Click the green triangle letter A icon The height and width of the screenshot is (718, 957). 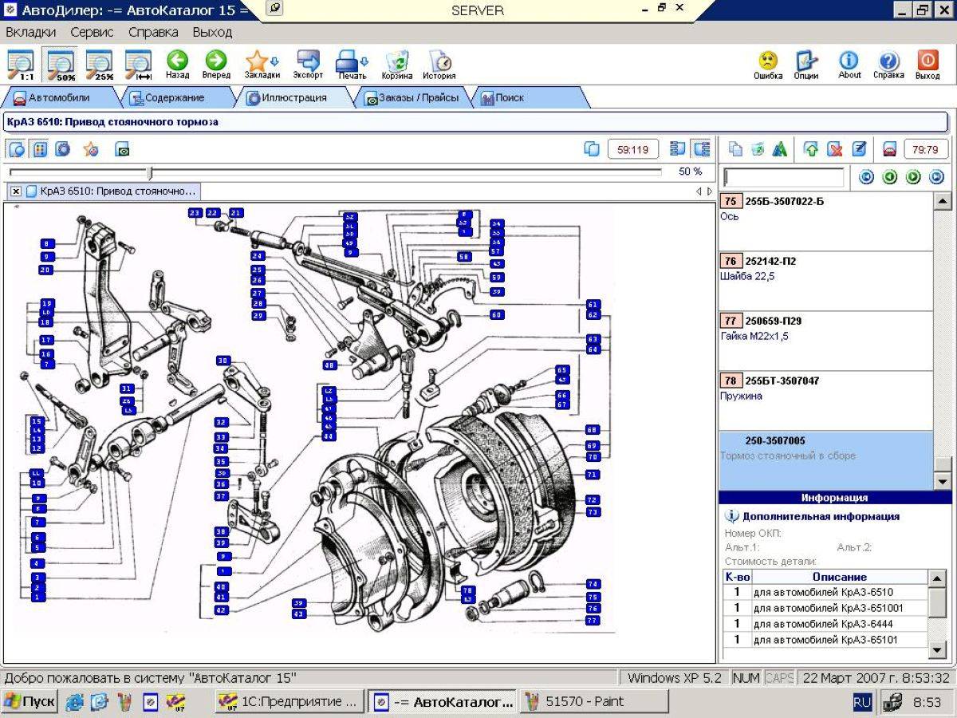[x=780, y=148]
